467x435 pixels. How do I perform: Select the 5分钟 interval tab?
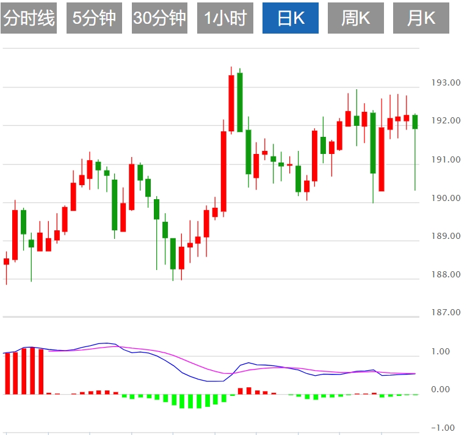94,18
